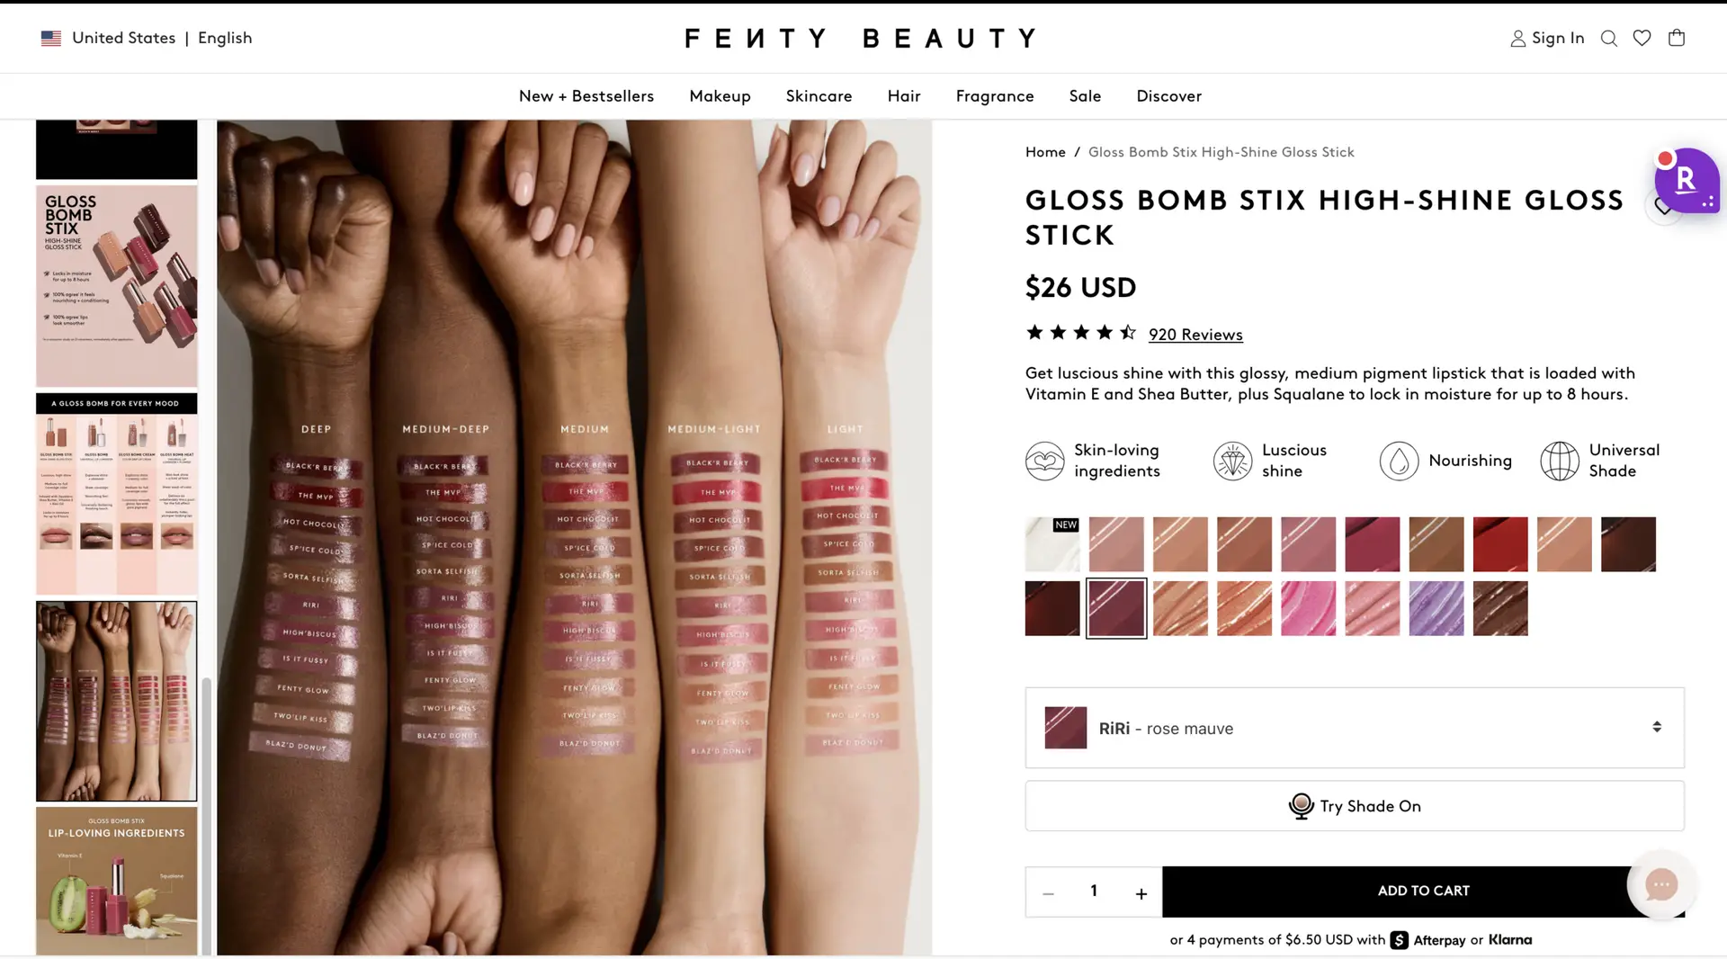1727x959 pixels.
Task: Click the Add to Cart button
Action: (x=1423, y=891)
